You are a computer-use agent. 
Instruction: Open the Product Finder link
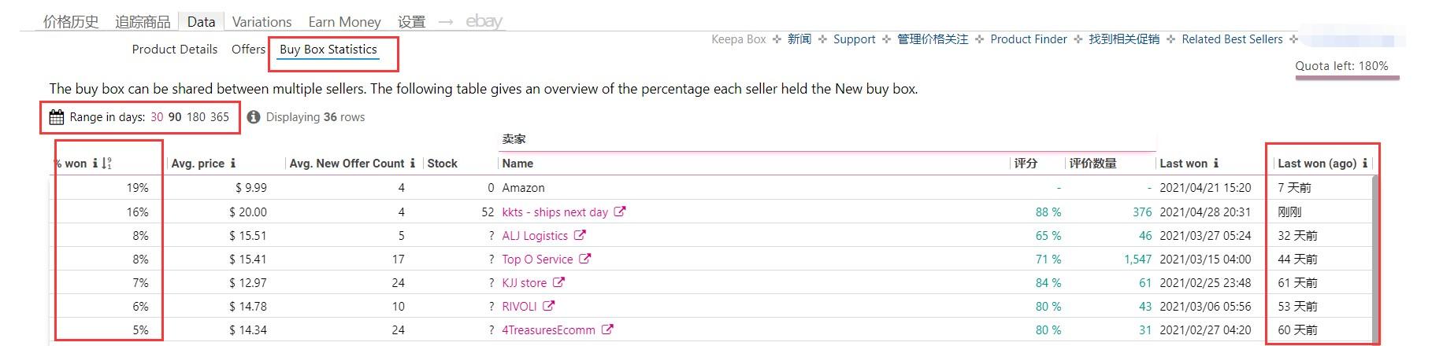click(x=1028, y=39)
